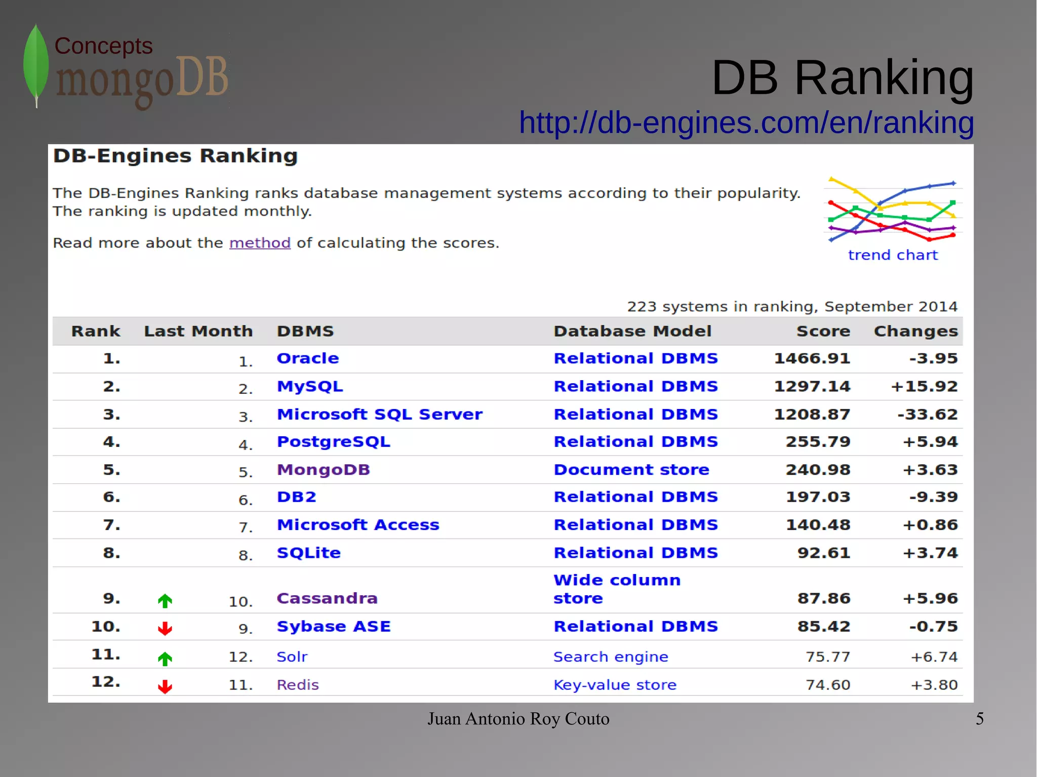Open the DB2 link
Viewport: 1037px width, 777px height.
coord(297,497)
